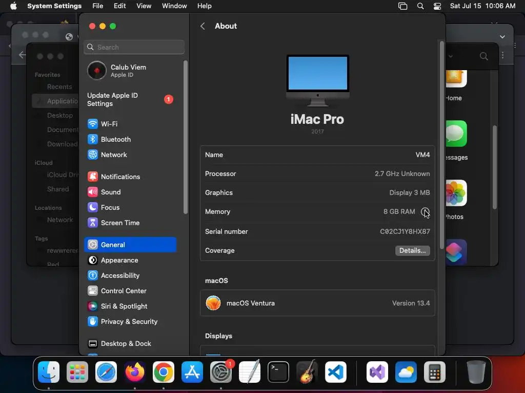Click the Details... coverage button
Screen dimensions: 525x393
[413, 251]
